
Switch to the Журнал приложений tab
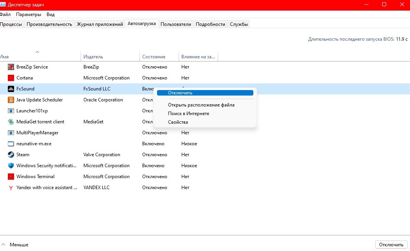click(x=99, y=24)
